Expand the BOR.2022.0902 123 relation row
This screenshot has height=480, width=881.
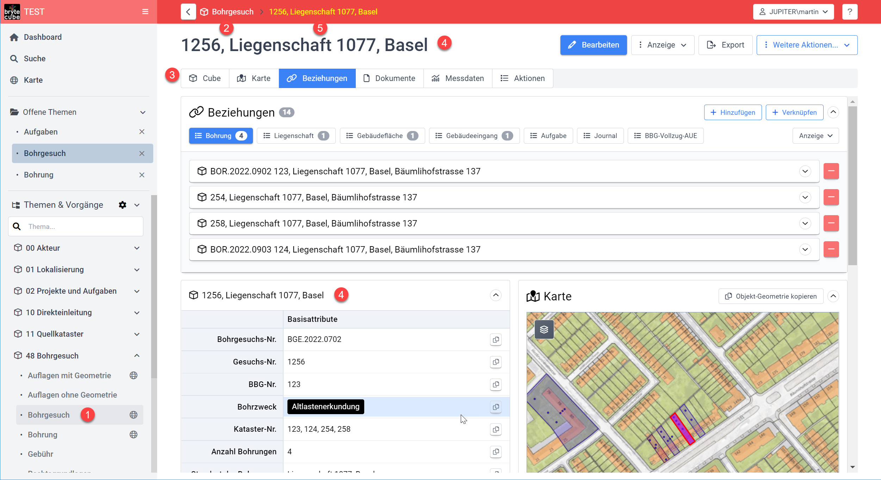[x=805, y=171]
